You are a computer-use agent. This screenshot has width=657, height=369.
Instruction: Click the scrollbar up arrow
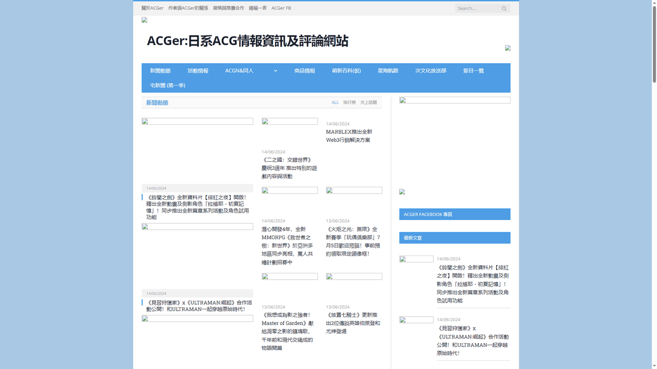[654, 3]
